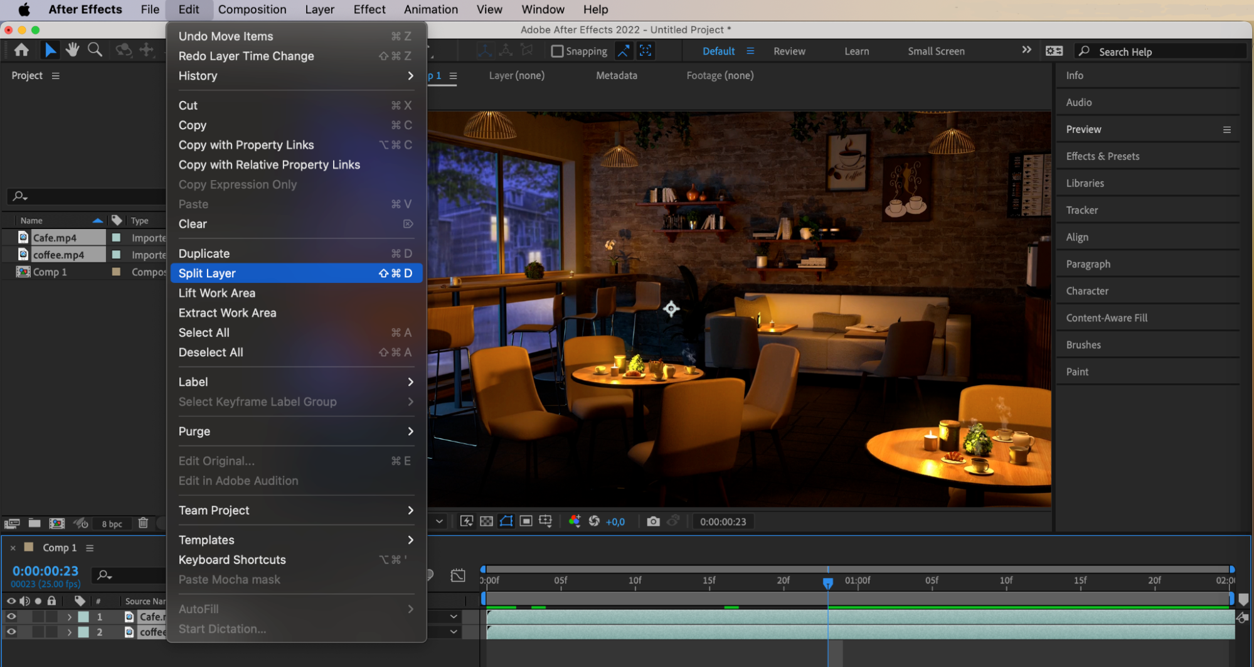This screenshot has height=667, width=1254.
Task: Delete selected item with trash icon
Action: pyautogui.click(x=143, y=523)
